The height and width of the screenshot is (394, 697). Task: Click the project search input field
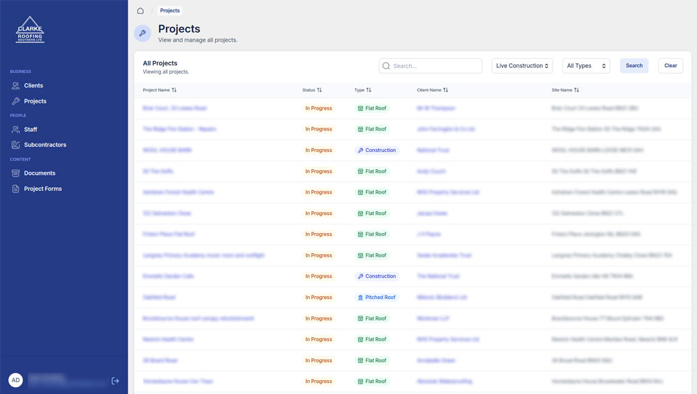[435, 66]
